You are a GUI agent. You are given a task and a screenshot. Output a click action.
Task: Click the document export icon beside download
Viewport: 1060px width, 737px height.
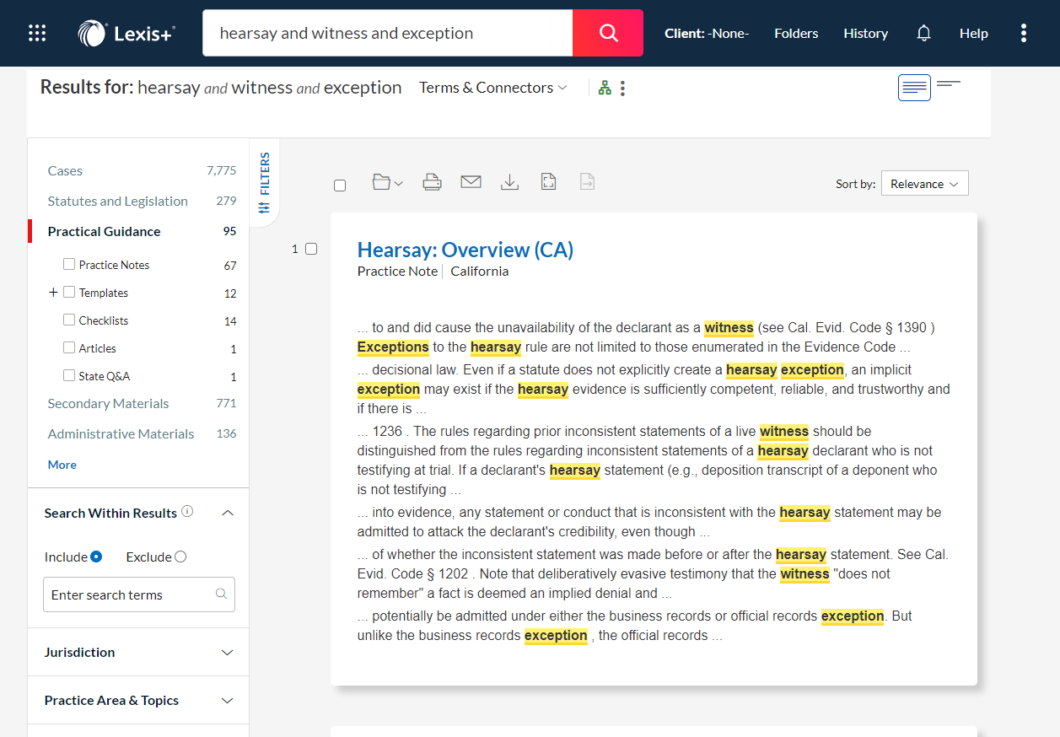click(548, 182)
